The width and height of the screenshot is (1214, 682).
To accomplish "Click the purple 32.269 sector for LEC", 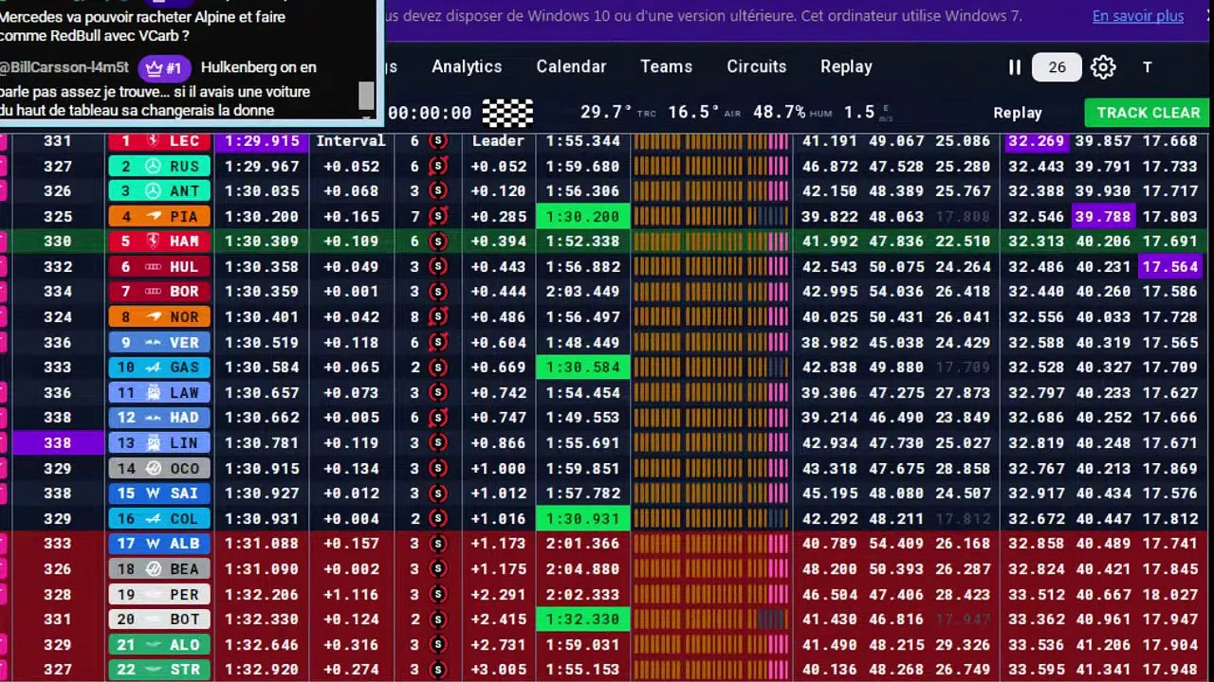I will (x=1036, y=141).
